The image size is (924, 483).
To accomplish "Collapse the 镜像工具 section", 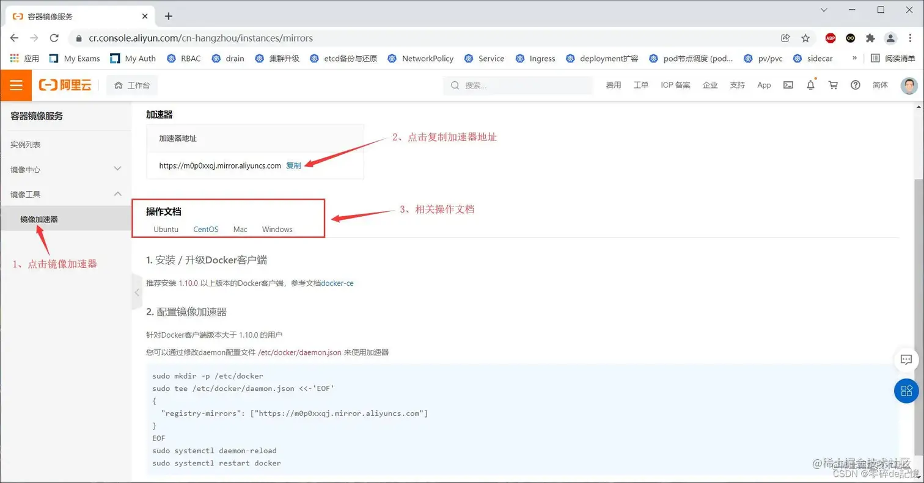I will coord(65,194).
